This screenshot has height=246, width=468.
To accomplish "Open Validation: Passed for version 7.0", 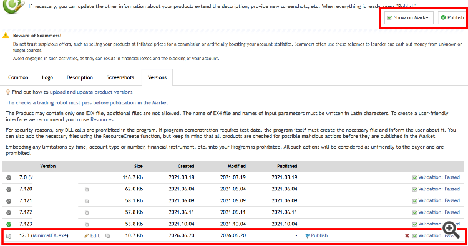I will 439,177.
